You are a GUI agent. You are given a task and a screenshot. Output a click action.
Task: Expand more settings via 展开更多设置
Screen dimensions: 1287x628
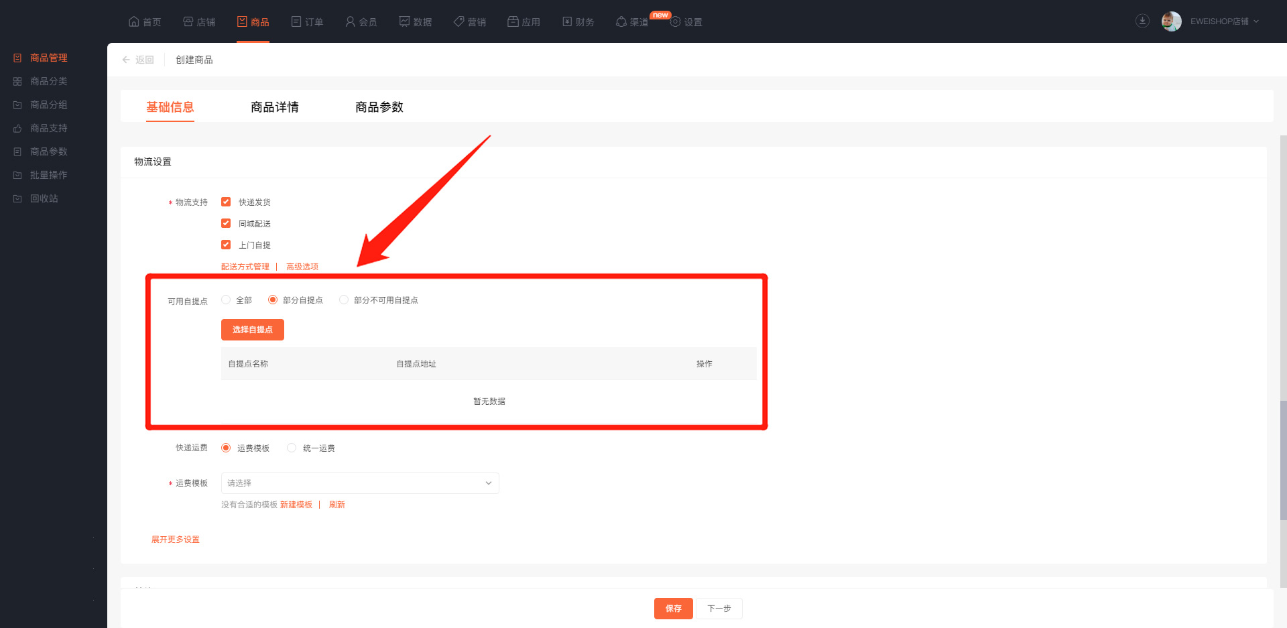(176, 540)
